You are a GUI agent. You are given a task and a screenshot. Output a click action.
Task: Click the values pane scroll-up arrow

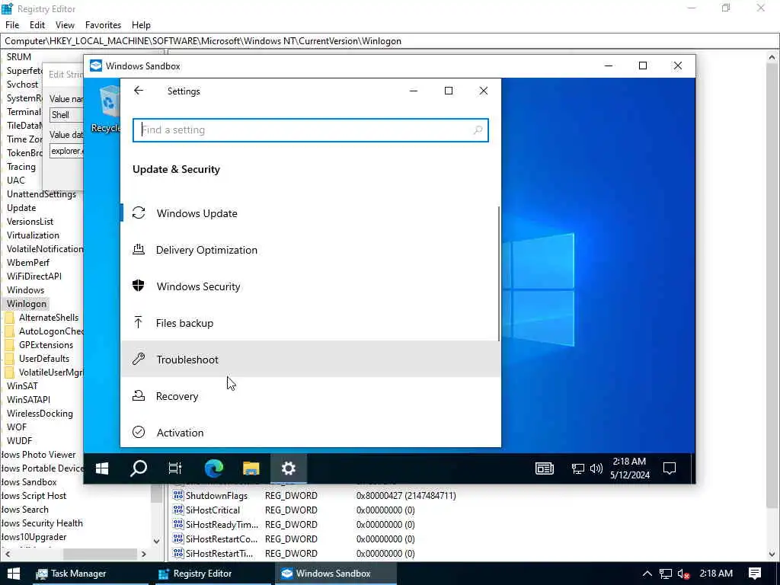click(x=772, y=56)
